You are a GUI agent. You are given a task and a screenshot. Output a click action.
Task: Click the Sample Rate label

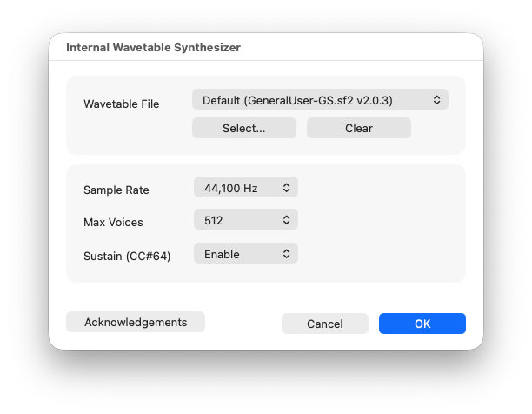[116, 190]
